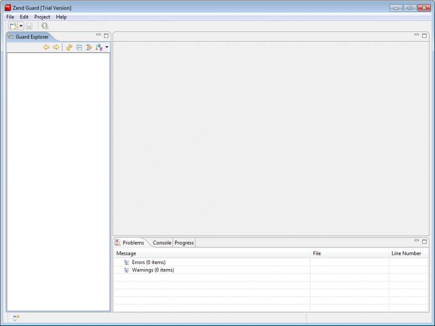
Task: Open the Guard Explorer view menu arrow
Action: pos(107,47)
